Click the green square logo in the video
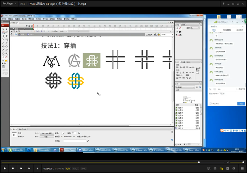This screenshot has width=247, height=173. [91, 60]
